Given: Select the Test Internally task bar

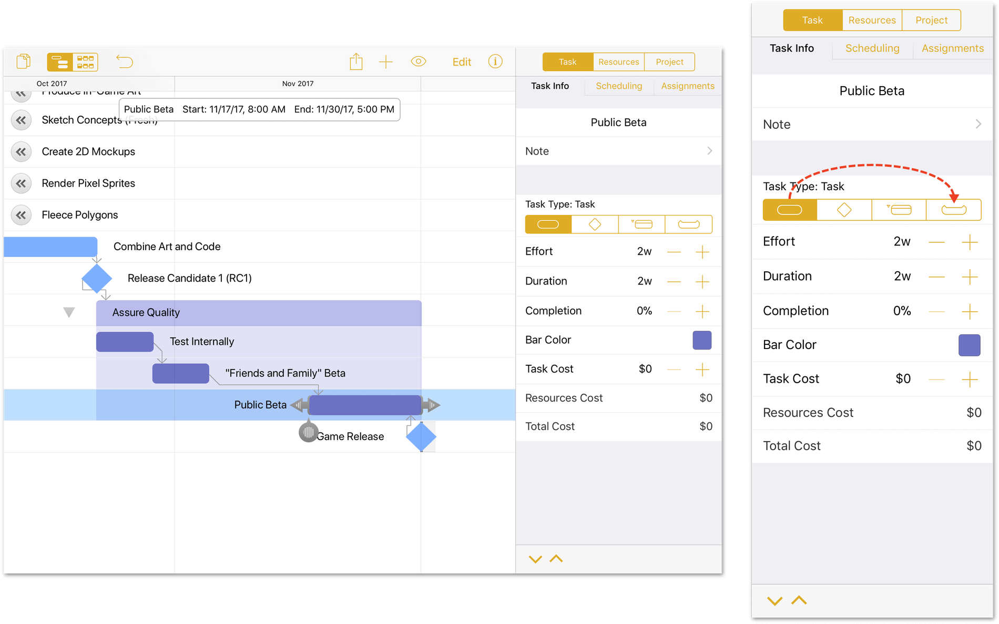Looking at the screenshot, I should pos(125,342).
